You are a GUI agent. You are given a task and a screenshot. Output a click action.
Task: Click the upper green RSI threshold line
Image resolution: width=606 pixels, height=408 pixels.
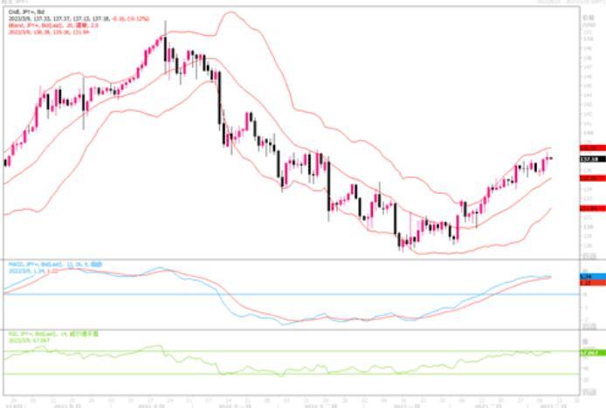262,351
